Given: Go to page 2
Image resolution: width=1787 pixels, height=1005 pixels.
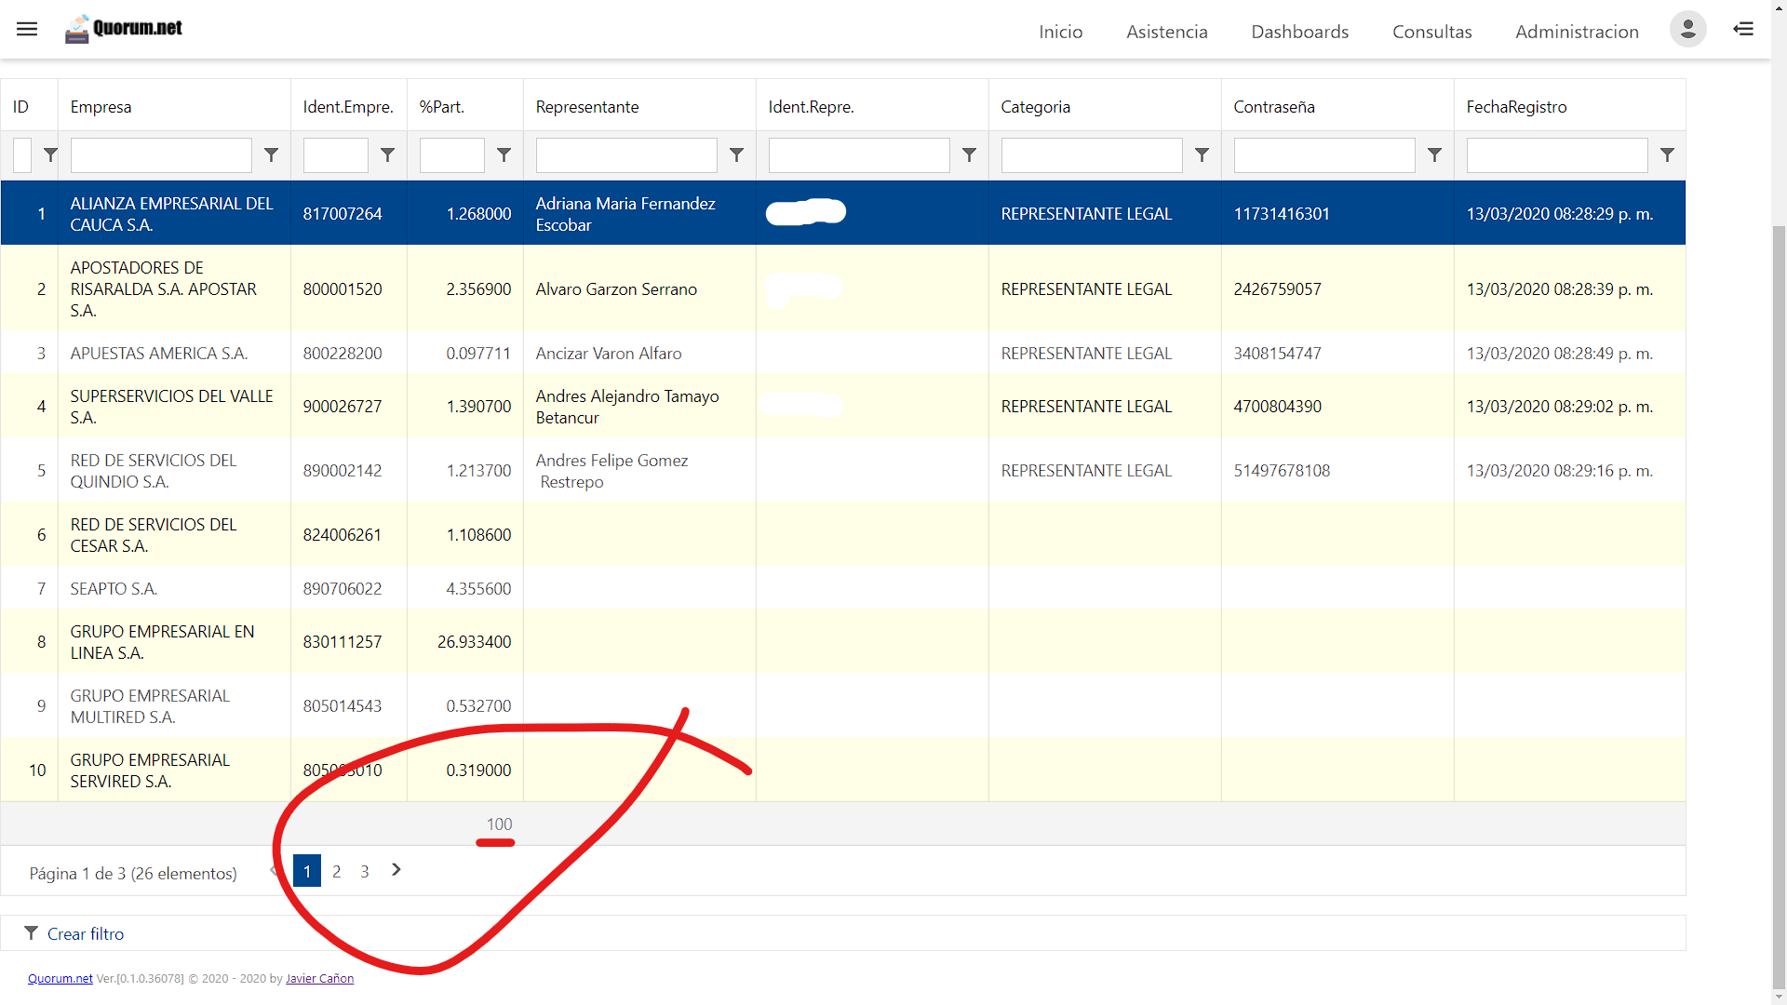Looking at the screenshot, I should click(x=336, y=872).
